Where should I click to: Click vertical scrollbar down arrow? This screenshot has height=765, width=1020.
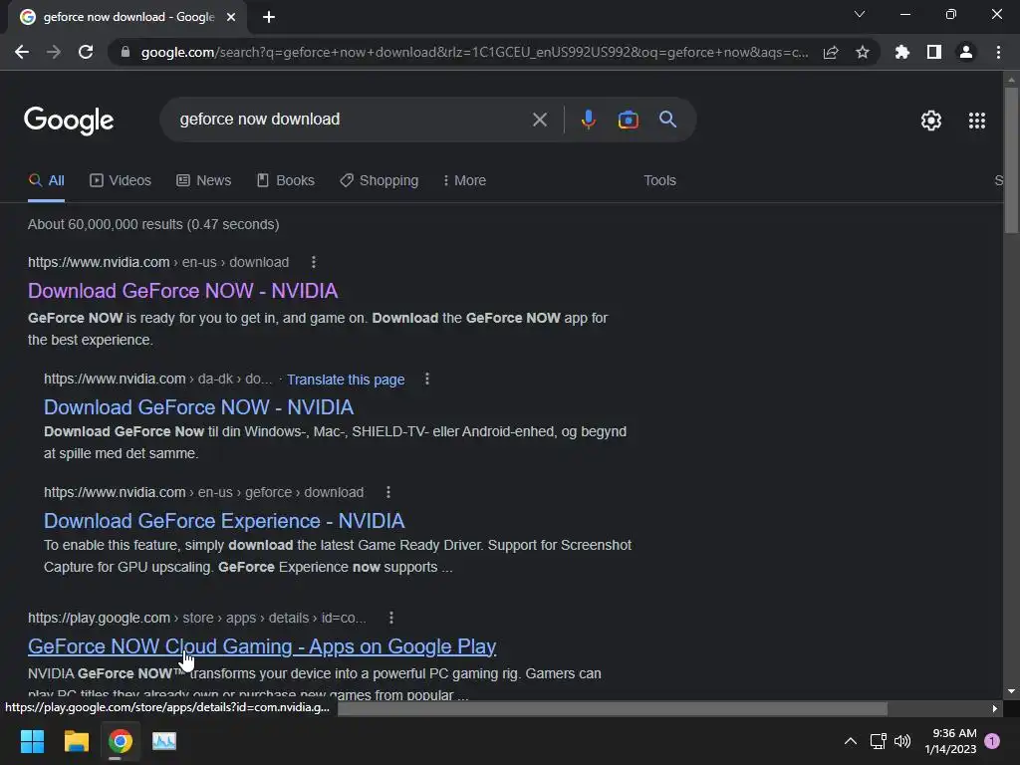1011,691
